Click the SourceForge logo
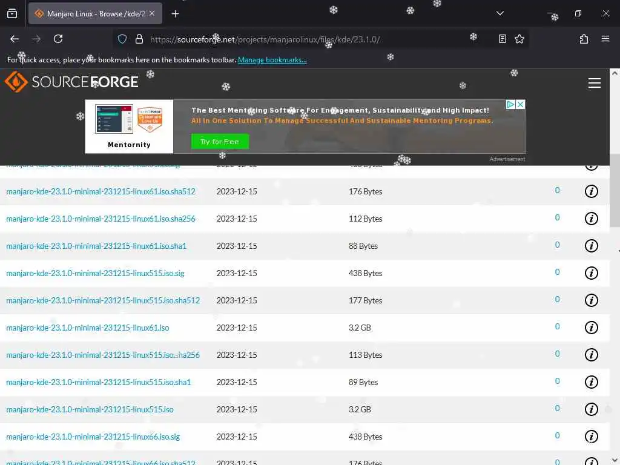Screen dimensions: 620x465 click(x=71, y=82)
